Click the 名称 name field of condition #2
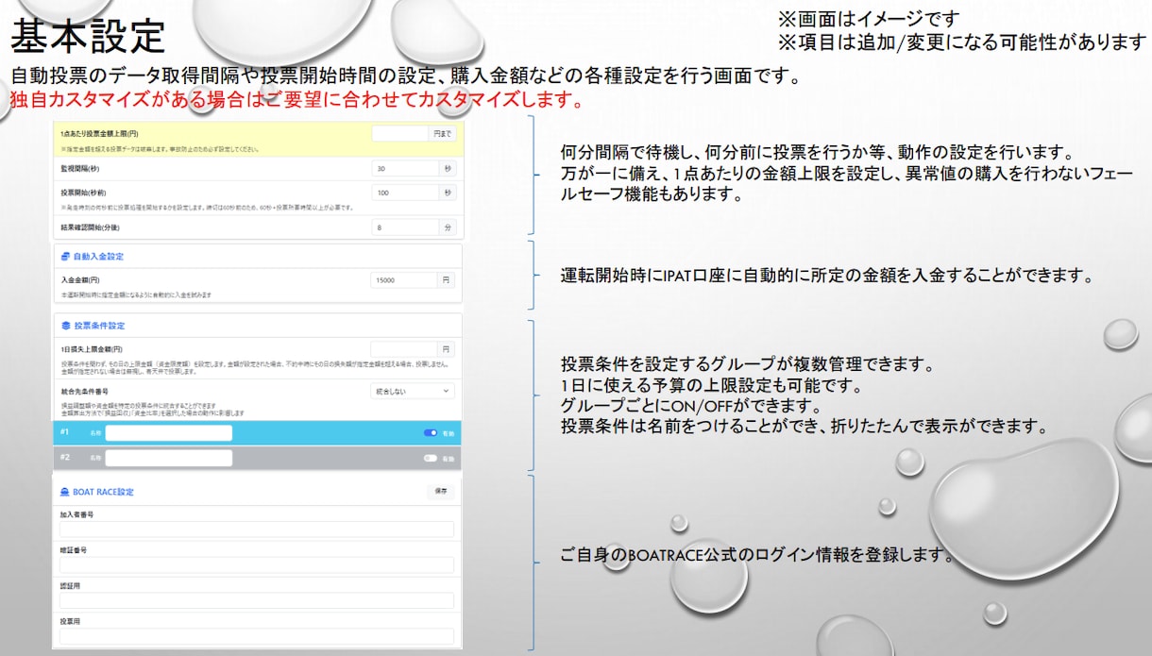1152x656 pixels. click(x=169, y=458)
